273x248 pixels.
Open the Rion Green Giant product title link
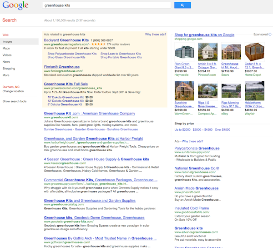pyautogui.click(x=184, y=66)
